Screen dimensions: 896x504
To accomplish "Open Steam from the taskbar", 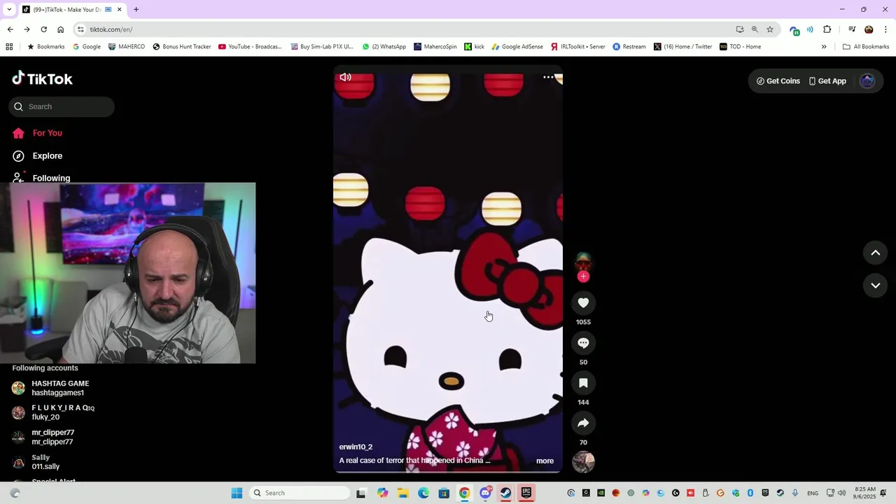I will tap(505, 493).
